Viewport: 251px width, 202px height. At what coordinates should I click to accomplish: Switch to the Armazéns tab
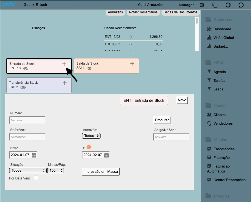(115, 12)
